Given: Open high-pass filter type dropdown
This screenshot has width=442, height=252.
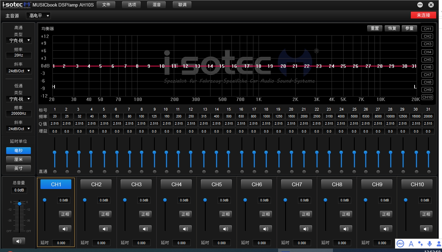Looking at the screenshot, I should tap(19, 40).
